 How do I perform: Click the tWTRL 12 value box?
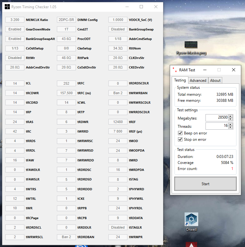(15, 198)
